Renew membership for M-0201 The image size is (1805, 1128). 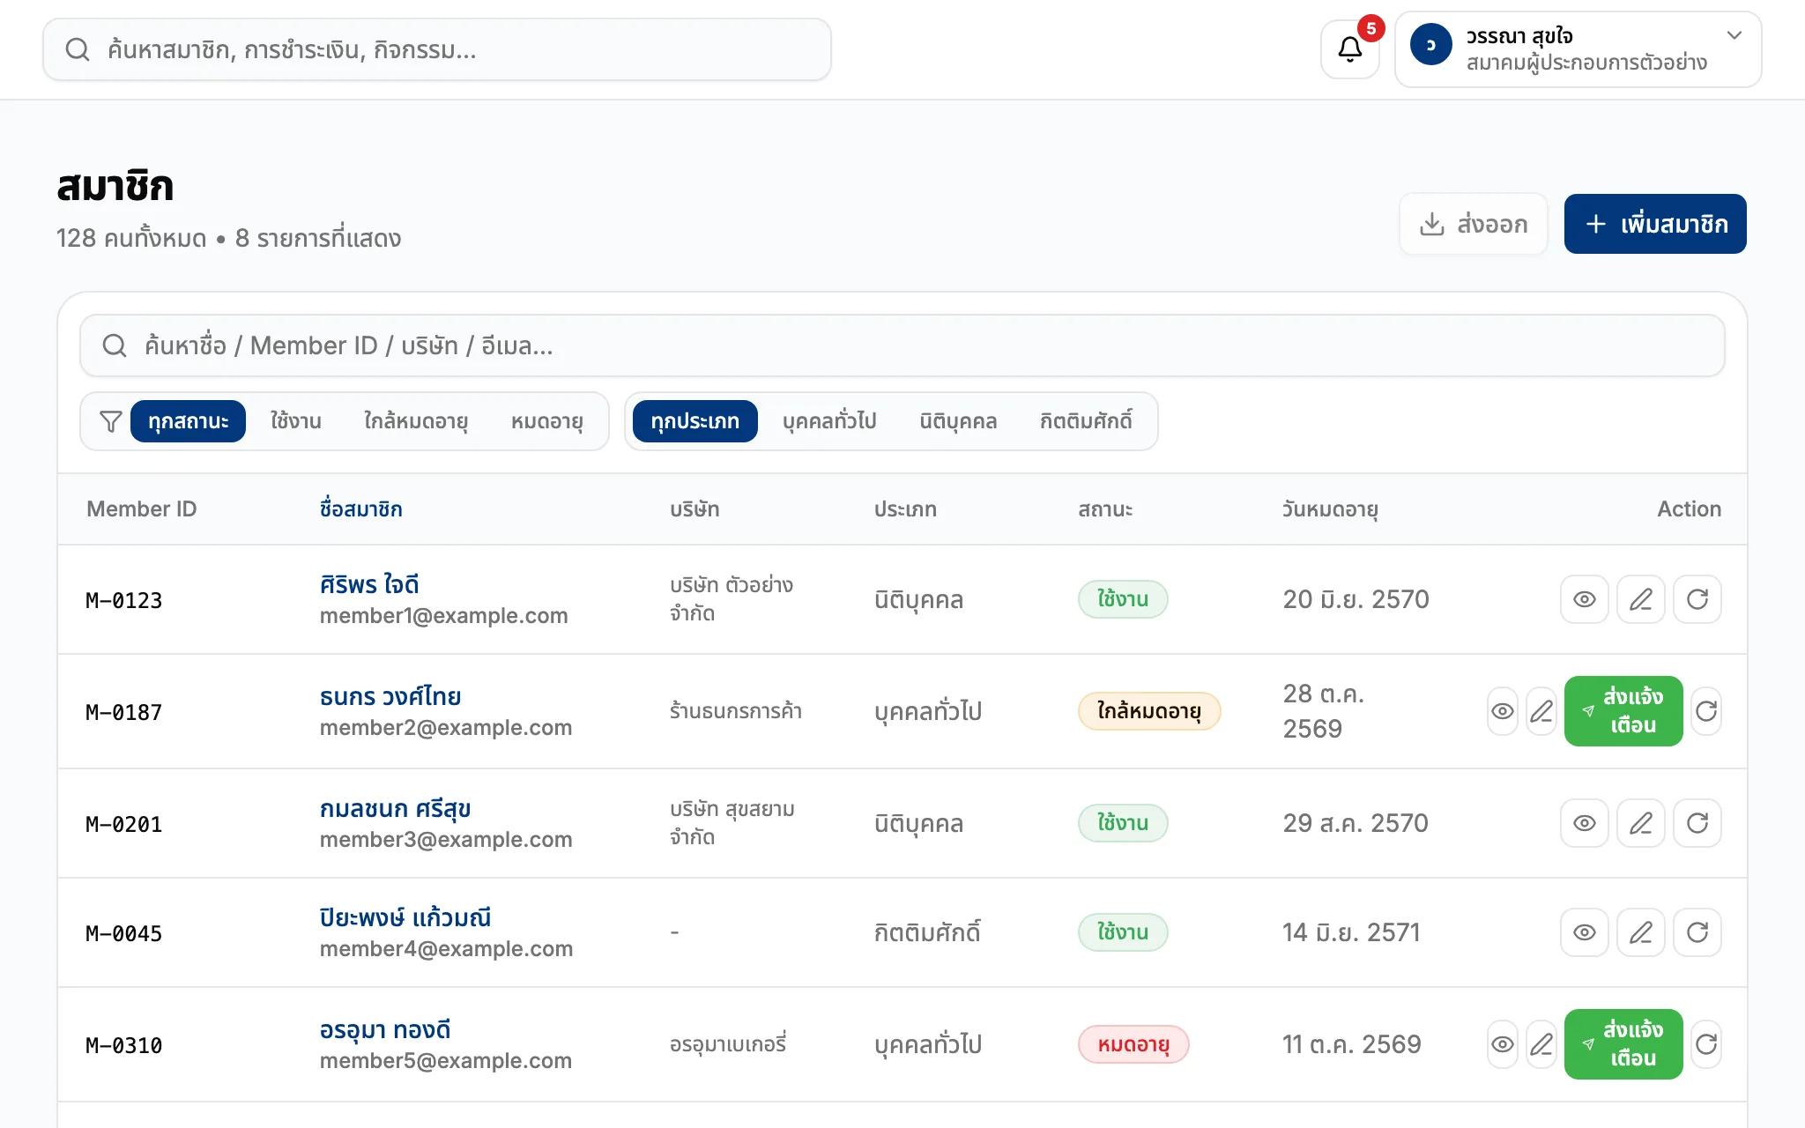click(x=1697, y=823)
